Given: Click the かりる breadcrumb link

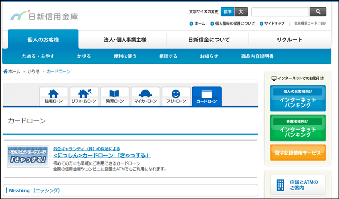Looking at the screenshot, I should coord(33,72).
